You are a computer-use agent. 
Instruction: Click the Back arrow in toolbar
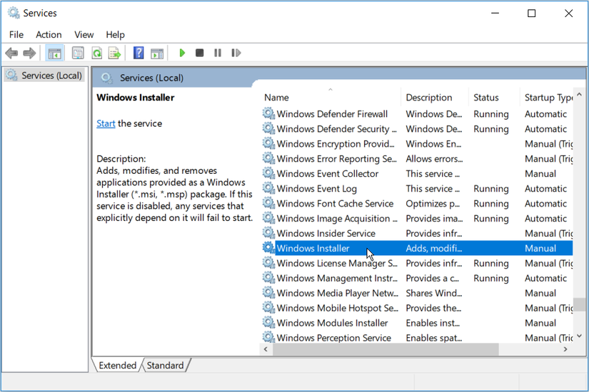(11, 53)
